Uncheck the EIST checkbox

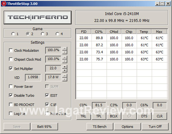click(x=47, y=95)
